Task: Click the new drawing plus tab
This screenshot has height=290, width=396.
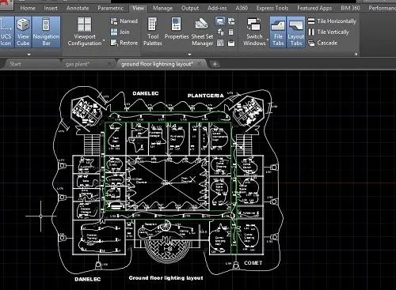Action: pos(215,64)
